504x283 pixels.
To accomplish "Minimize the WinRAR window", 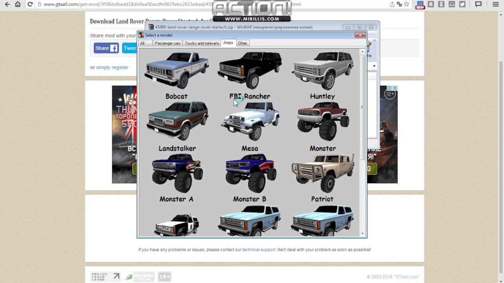I will [x=348, y=27].
